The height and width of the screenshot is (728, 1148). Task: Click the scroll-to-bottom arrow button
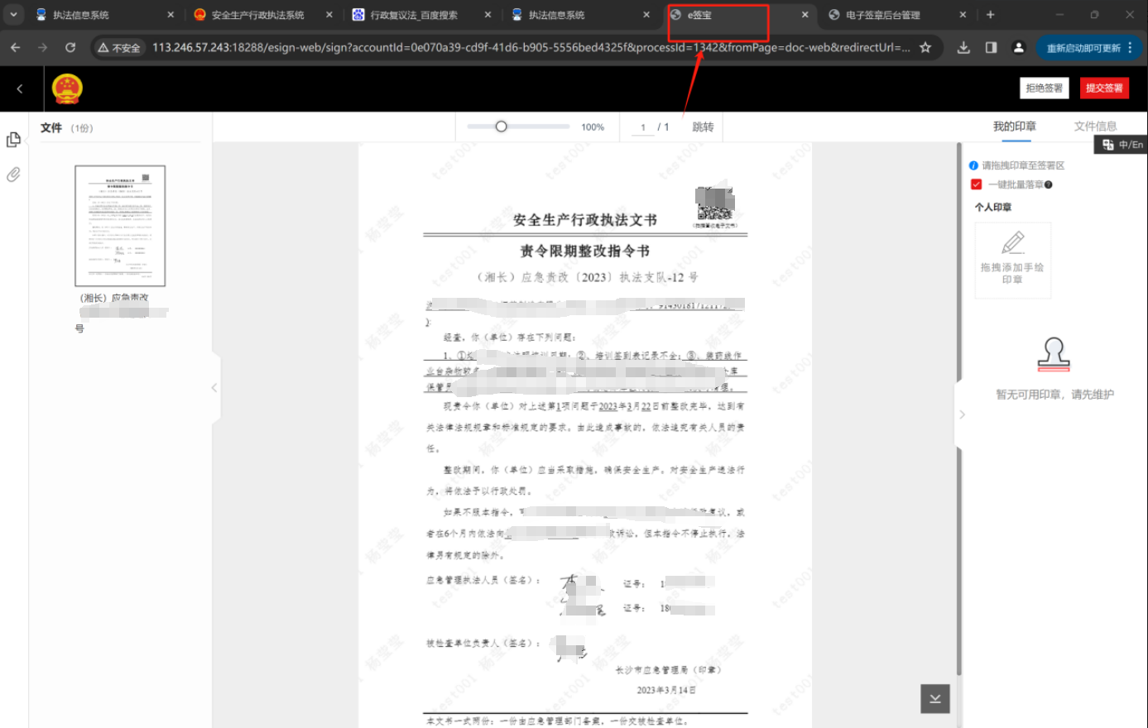[x=934, y=698]
